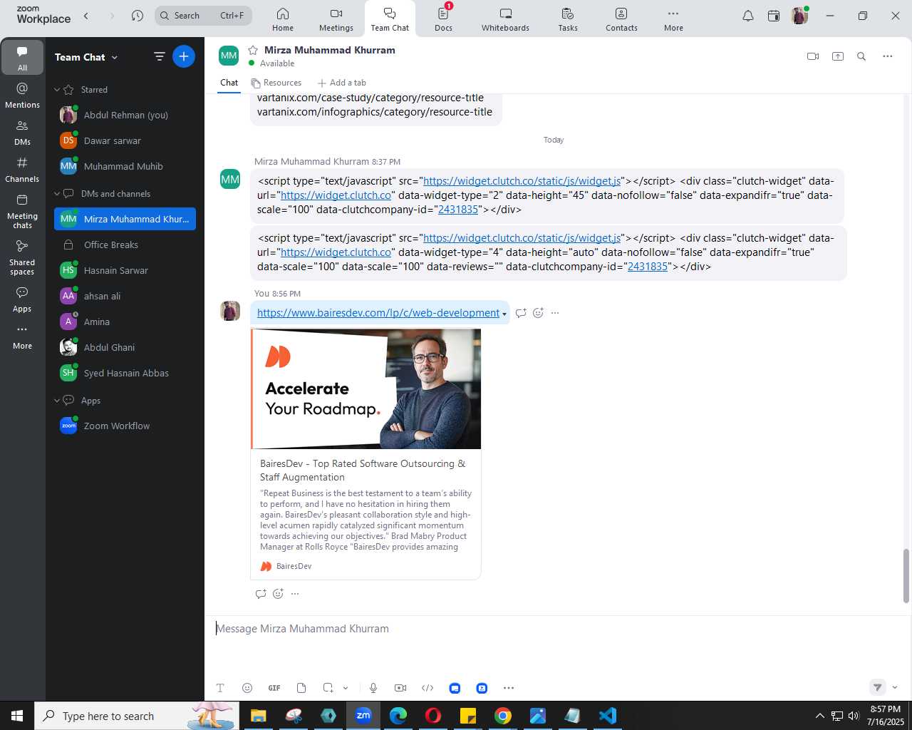The width and height of the screenshot is (912, 730).
Task: Collapse the Apps section in chat list
Action: (x=57, y=400)
